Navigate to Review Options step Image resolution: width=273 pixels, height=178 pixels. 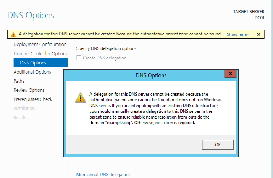pyautogui.click(x=29, y=90)
